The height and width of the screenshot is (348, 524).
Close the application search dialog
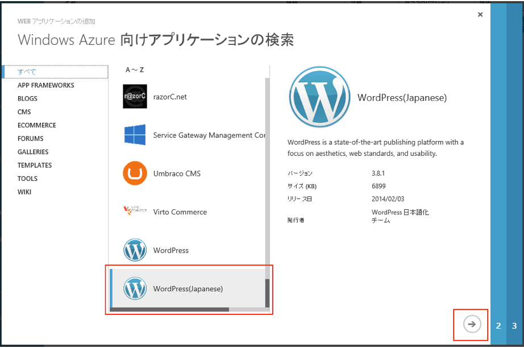coord(480,14)
